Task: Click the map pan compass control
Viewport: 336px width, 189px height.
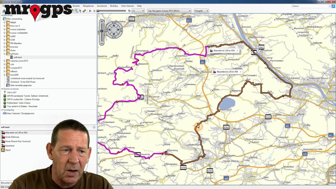Action: [x=114, y=30]
